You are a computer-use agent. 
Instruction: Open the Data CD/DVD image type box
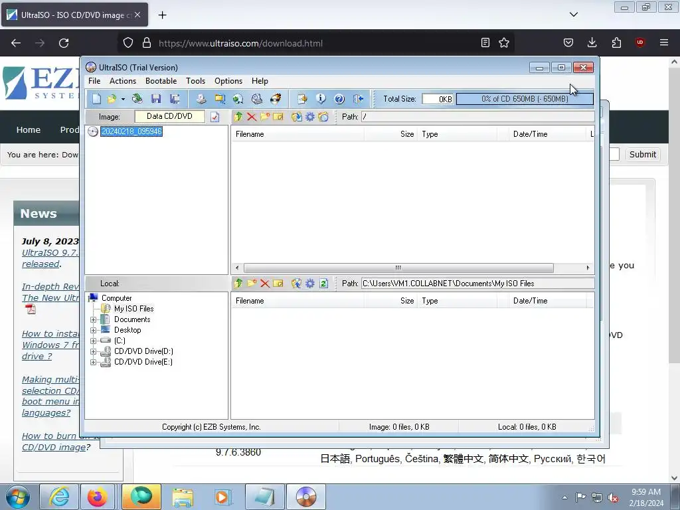point(169,116)
